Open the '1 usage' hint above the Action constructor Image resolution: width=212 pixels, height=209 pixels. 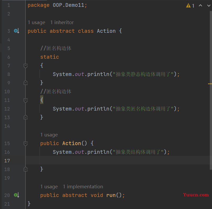49,135
